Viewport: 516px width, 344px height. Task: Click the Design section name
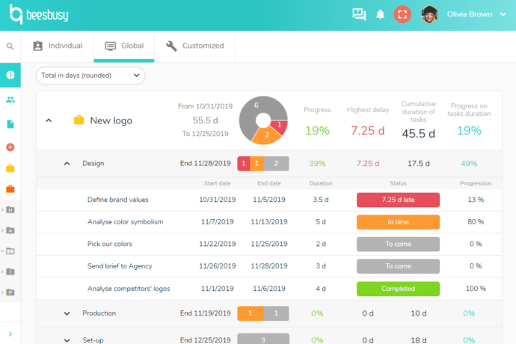93,164
